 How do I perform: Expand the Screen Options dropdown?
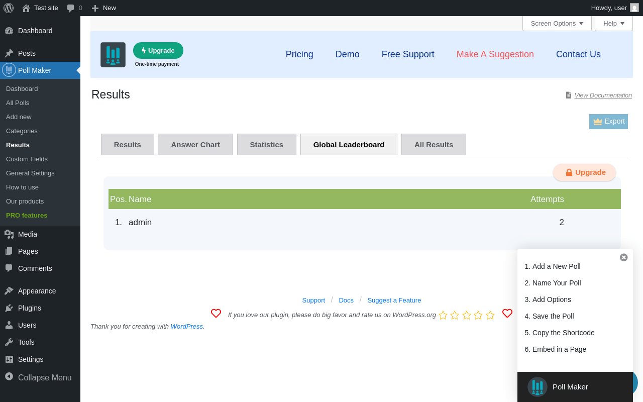click(x=557, y=23)
